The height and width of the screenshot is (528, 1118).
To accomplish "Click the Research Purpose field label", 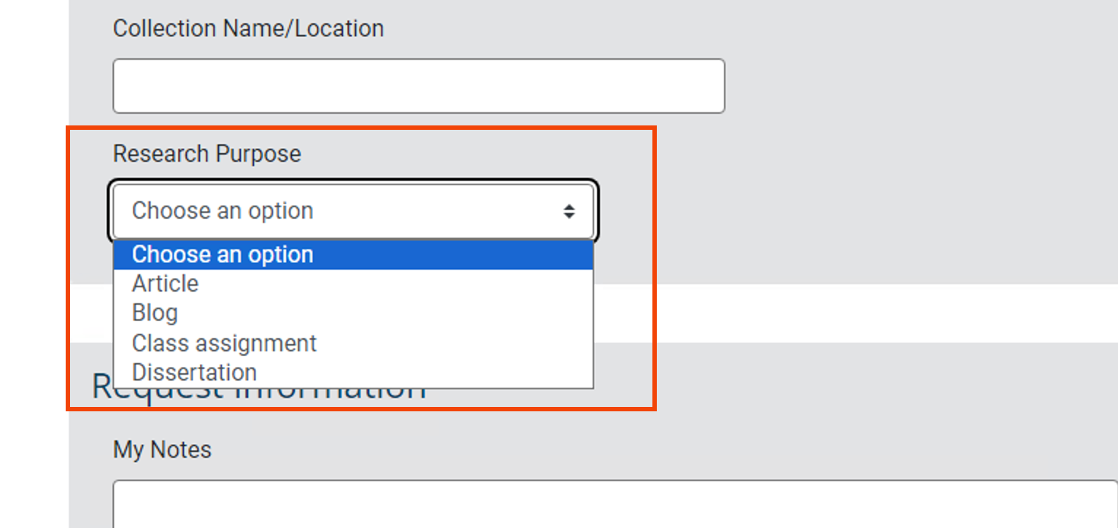I will click(206, 153).
